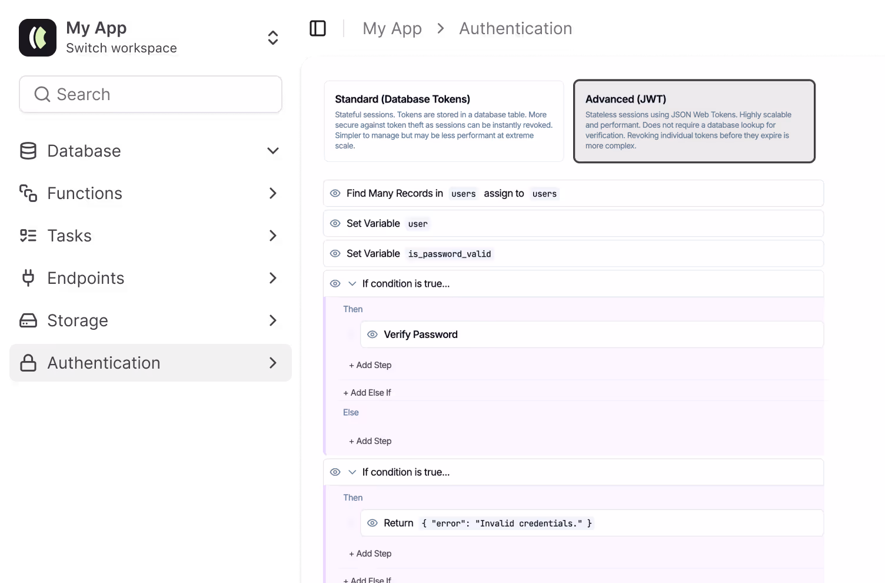885x583 pixels.
Task: Expand the Authentication section chevron
Action: coord(273,363)
